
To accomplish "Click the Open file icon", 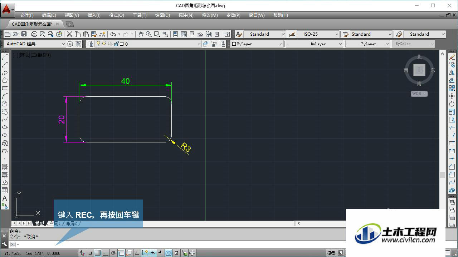I will tap(15, 34).
